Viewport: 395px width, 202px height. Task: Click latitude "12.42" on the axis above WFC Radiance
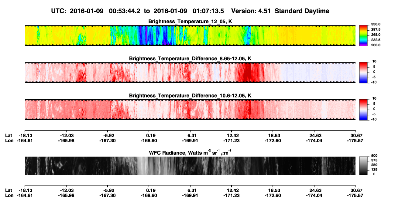pos(232,136)
